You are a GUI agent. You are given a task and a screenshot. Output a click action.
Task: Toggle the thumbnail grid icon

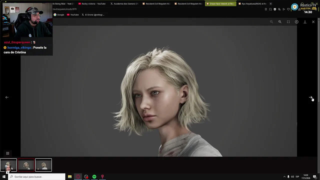point(7,153)
